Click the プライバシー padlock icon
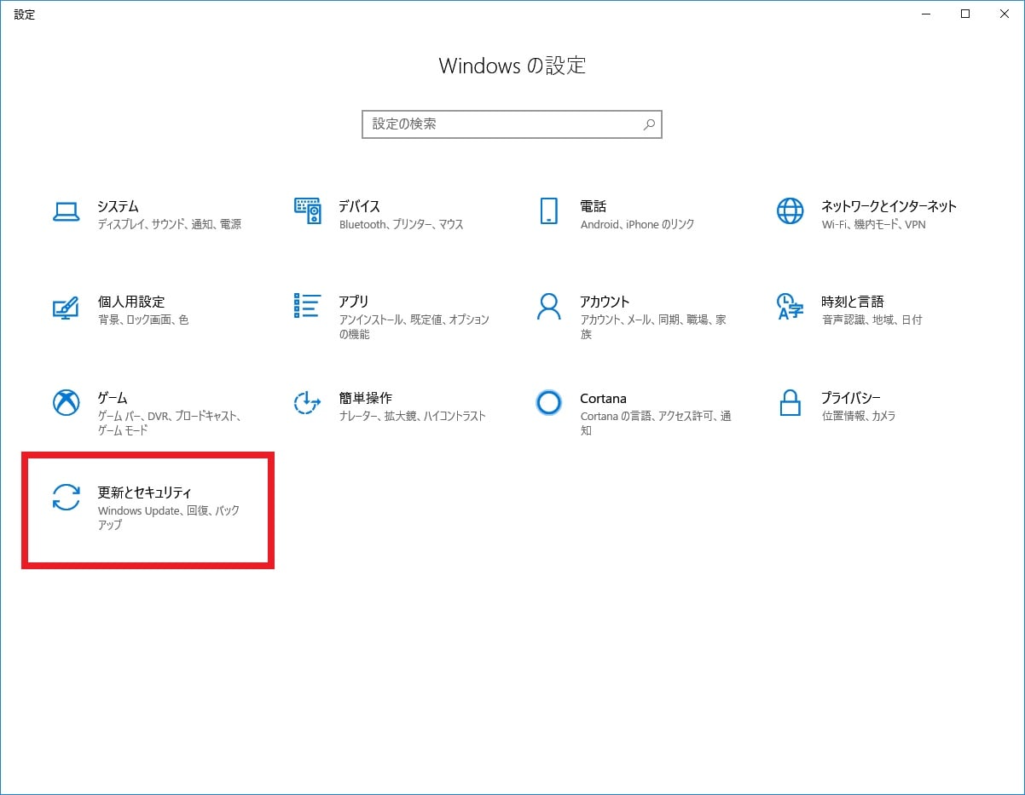Viewport: 1025px width, 795px height. [790, 402]
